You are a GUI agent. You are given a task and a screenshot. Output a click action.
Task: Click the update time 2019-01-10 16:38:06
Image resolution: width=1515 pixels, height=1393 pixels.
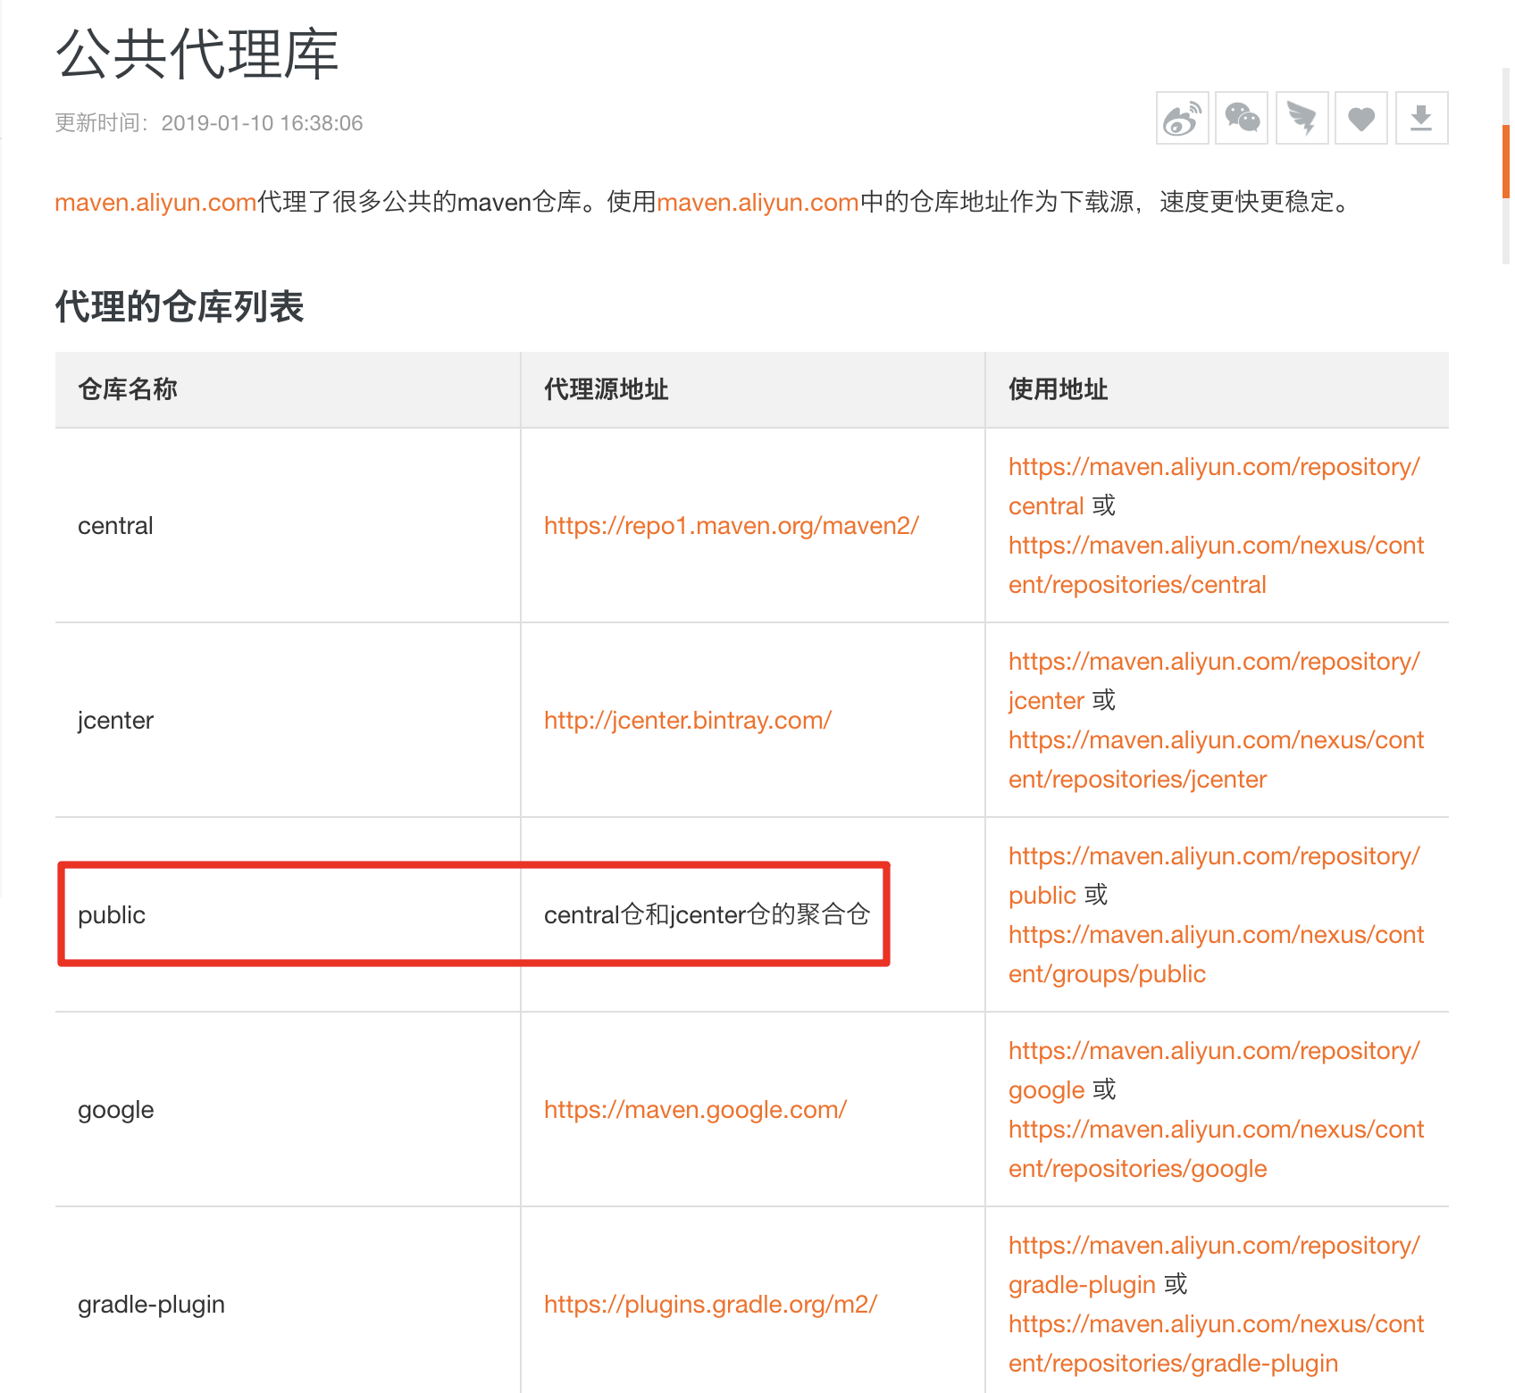[262, 123]
